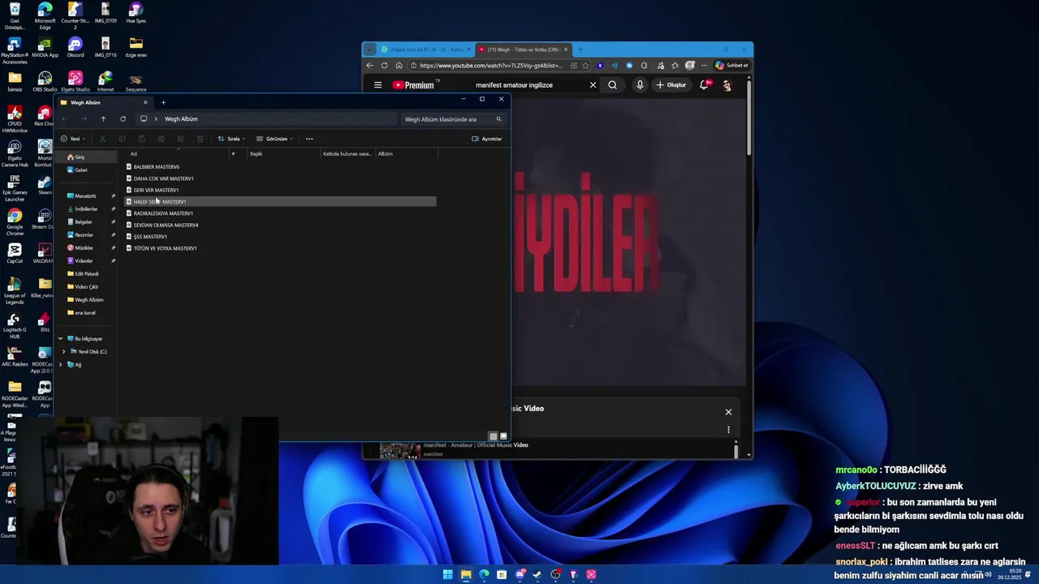Click the Wegh Albüm folder search box
This screenshot has width=1039, height=584.
[453, 119]
